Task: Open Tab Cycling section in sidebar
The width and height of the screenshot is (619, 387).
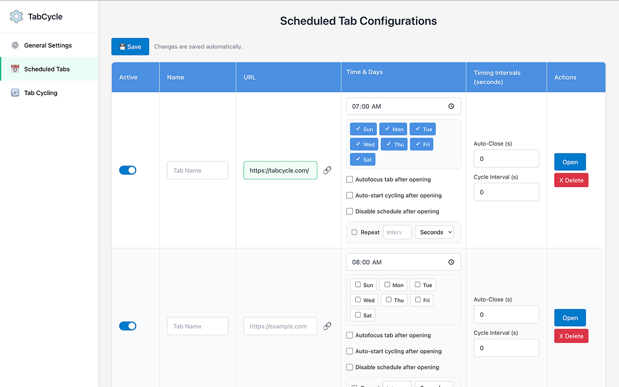Action: tap(41, 93)
